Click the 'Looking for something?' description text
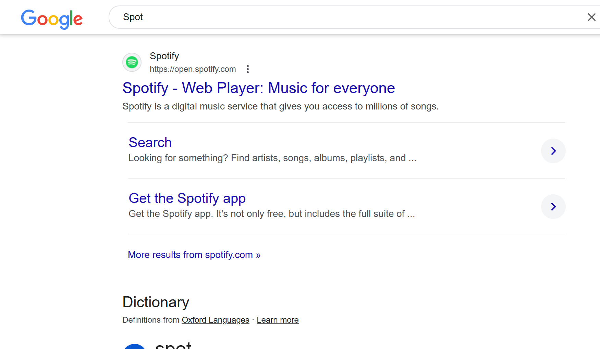600x349 pixels. (x=272, y=158)
